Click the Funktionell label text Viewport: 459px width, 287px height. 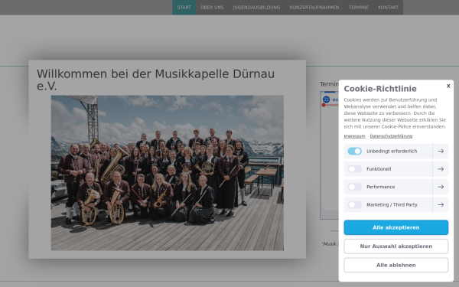(379, 169)
